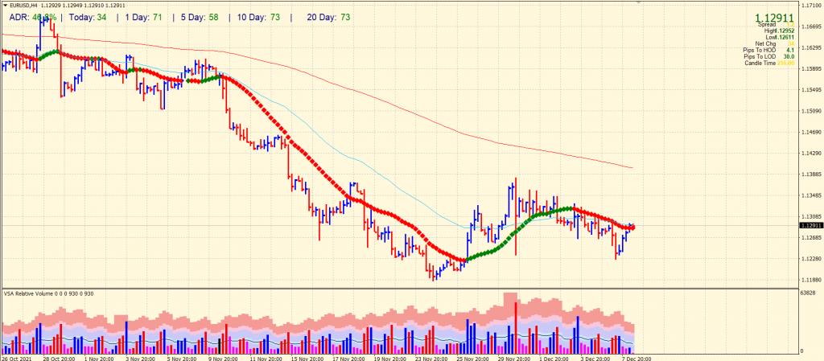Click the 1.11880 price axis label

[x=810, y=280]
